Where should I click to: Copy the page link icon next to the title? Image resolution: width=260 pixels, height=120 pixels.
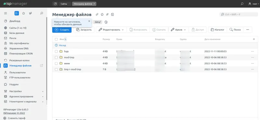97,14
